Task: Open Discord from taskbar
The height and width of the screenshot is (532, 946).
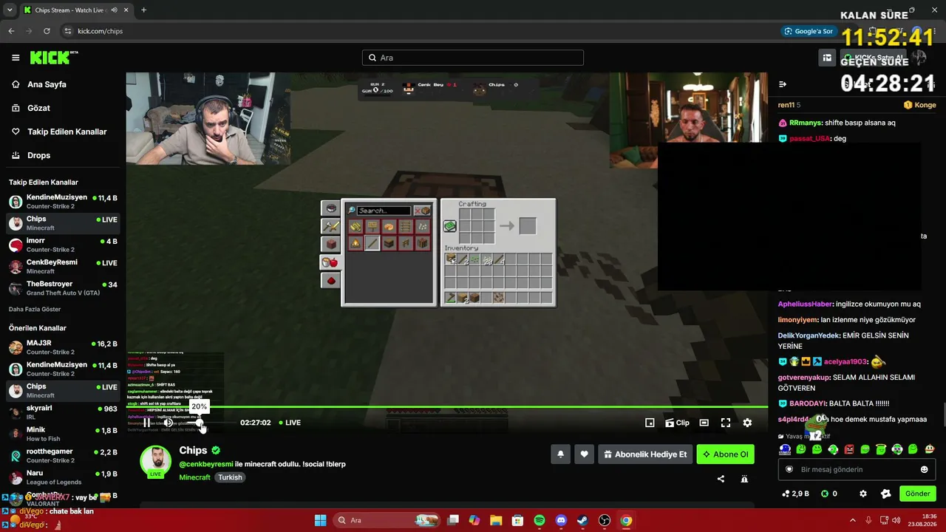Action: coord(561,520)
